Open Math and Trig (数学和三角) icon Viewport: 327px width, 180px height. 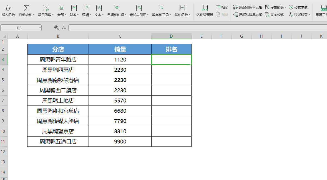click(161, 8)
